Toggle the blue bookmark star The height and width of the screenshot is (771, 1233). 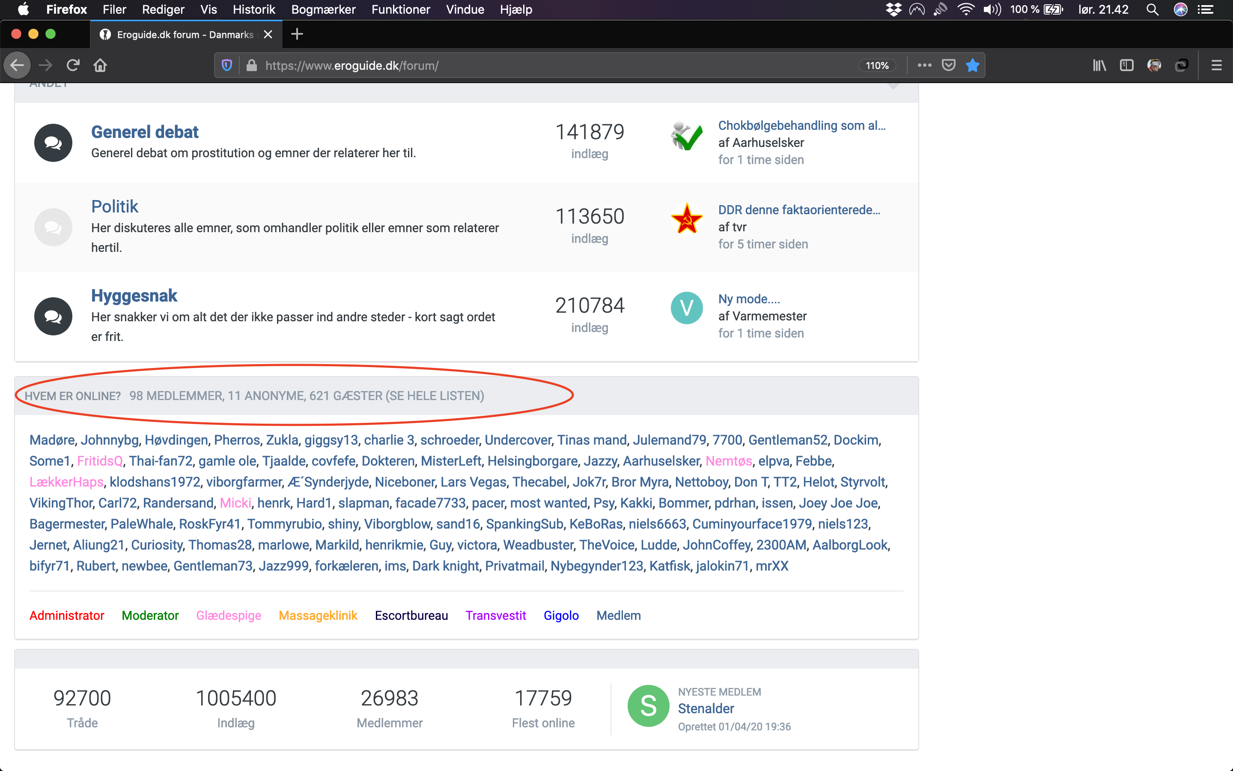click(973, 65)
